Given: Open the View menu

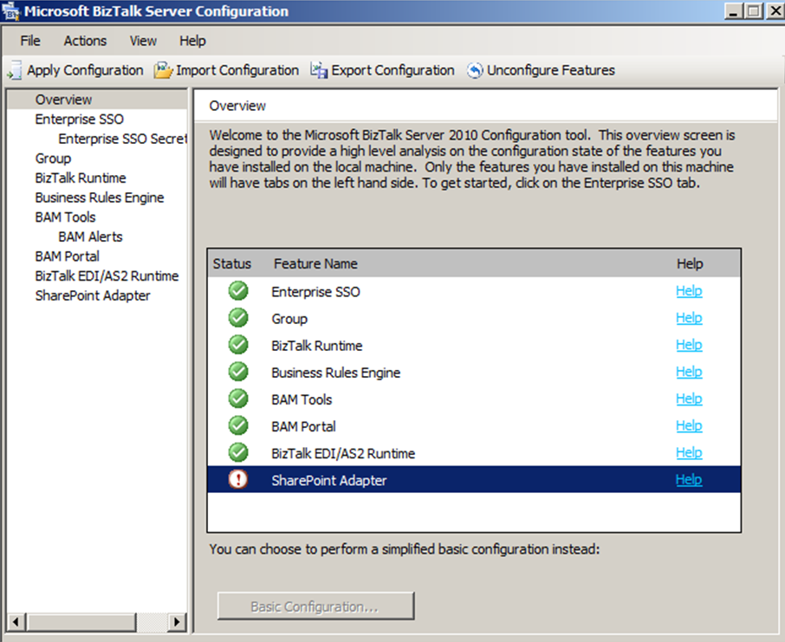Looking at the screenshot, I should (143, 41).
